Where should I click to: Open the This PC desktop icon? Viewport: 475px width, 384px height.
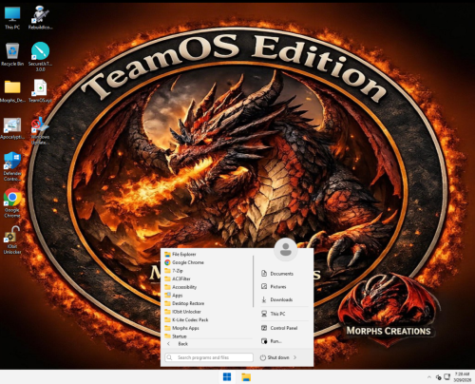[x=12, y=18]
